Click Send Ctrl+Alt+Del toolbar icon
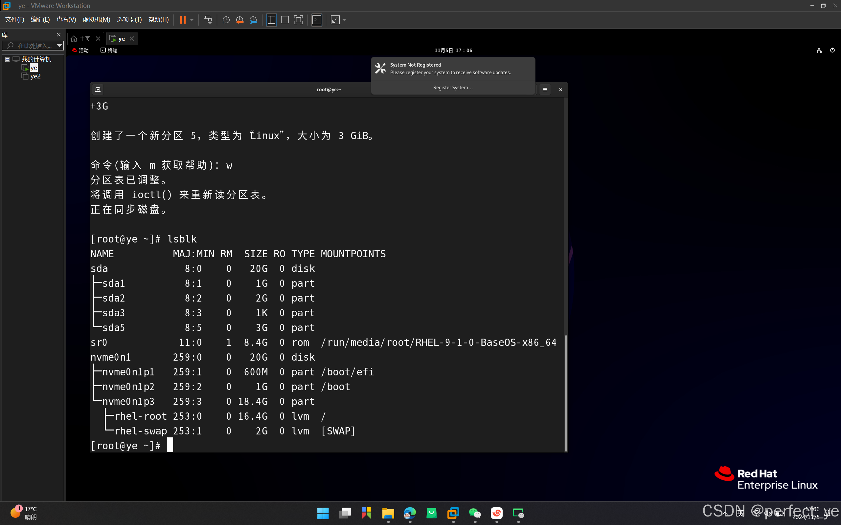This screenshot has height=525, width=841. pyautogui.click(x=208, y=20)
